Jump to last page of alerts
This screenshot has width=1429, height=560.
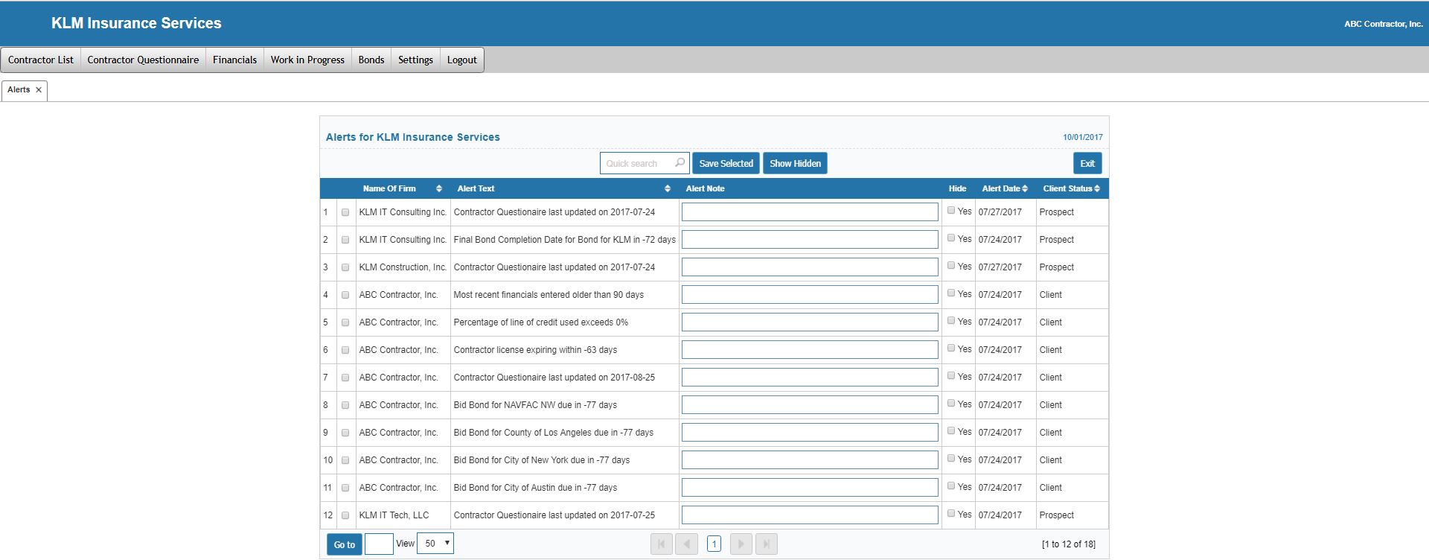point(767,544)
